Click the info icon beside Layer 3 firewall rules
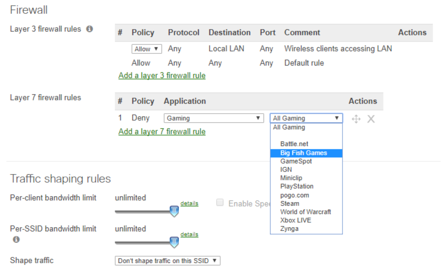The width and height of the screenshot is (443, 274). tap(89, 29)
